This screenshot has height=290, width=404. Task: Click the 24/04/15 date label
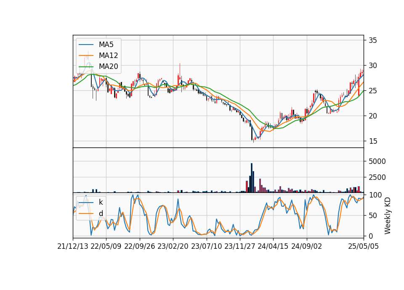273,246
